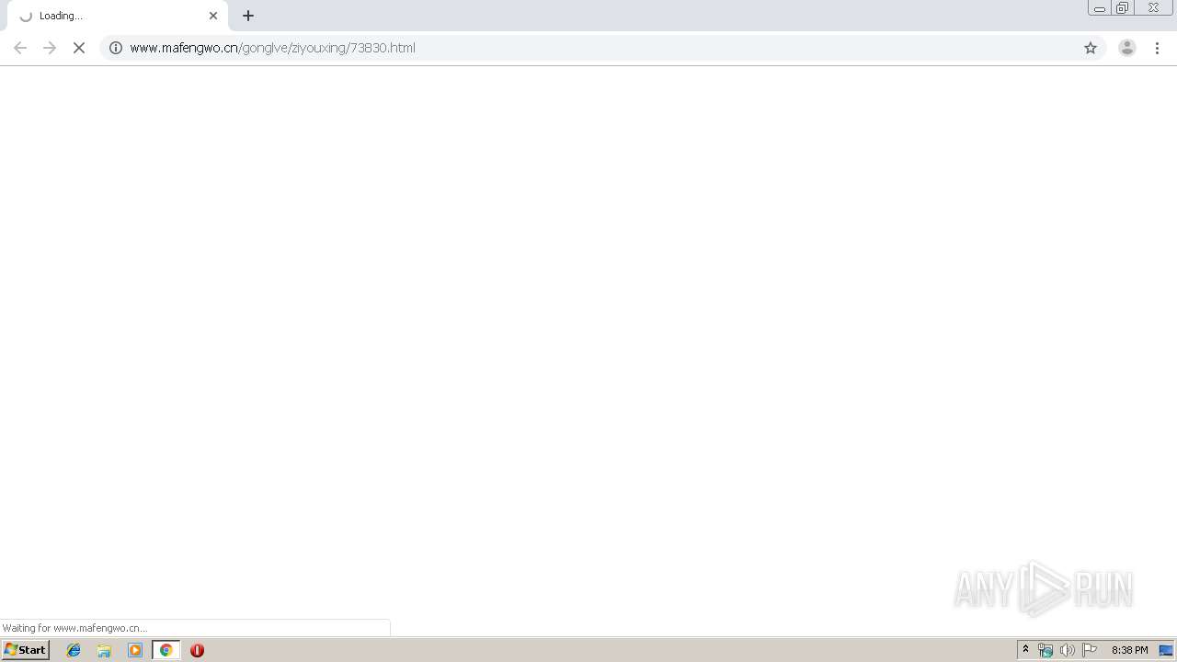The height and width of the screenshot is (662, 1177).
Task: Click the 8:38 PM clock
Action: 1129,650
